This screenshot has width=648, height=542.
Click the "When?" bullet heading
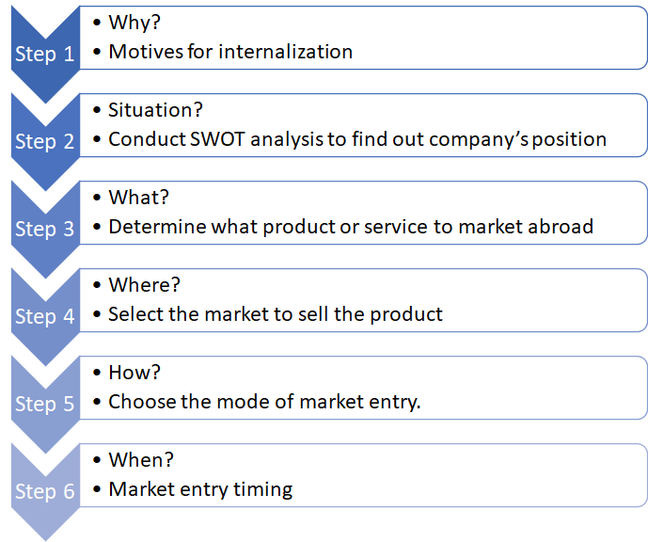tap(142, 460)
